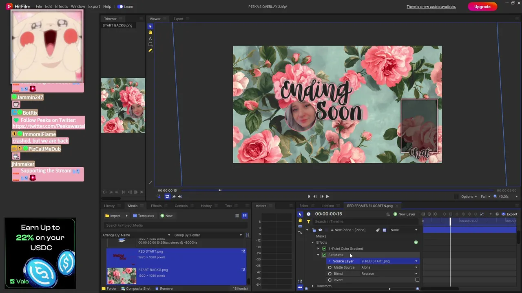Open layer parent None dropdown
The width and height of the screenshot is (522, 293).
404,230
